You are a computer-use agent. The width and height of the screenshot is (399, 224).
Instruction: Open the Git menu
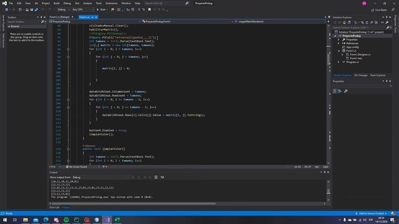36,3
